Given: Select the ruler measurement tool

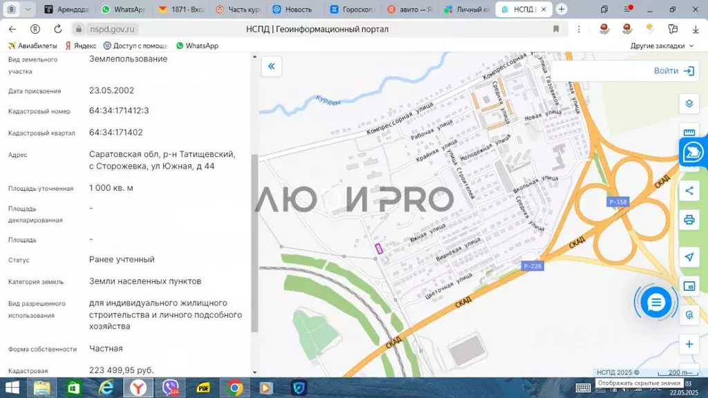Looking at the screenshot, I should [689, 133].
